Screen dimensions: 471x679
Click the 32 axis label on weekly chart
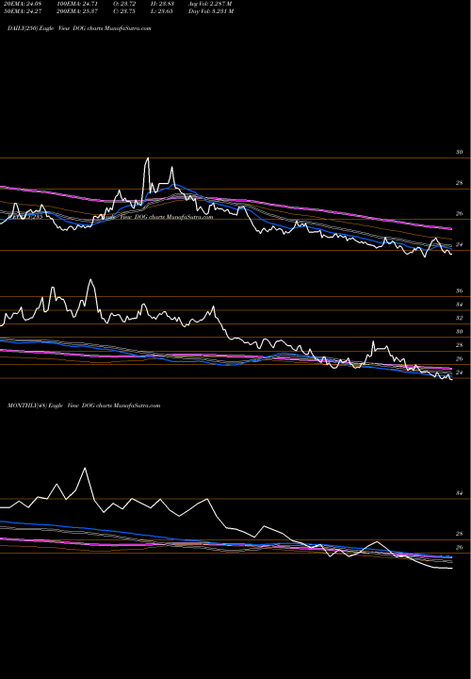coord(460,319)
